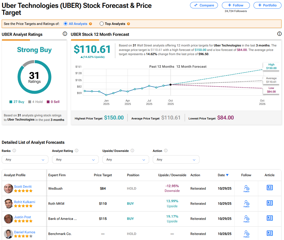Expand the Analyst Rating dropdown

pyautogui.click(x=75, y=159)
